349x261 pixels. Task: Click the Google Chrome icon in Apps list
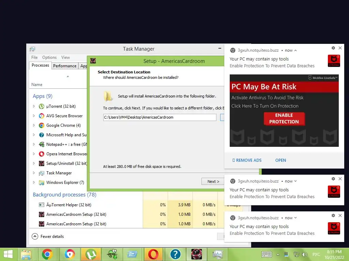(x=41, y=125)
